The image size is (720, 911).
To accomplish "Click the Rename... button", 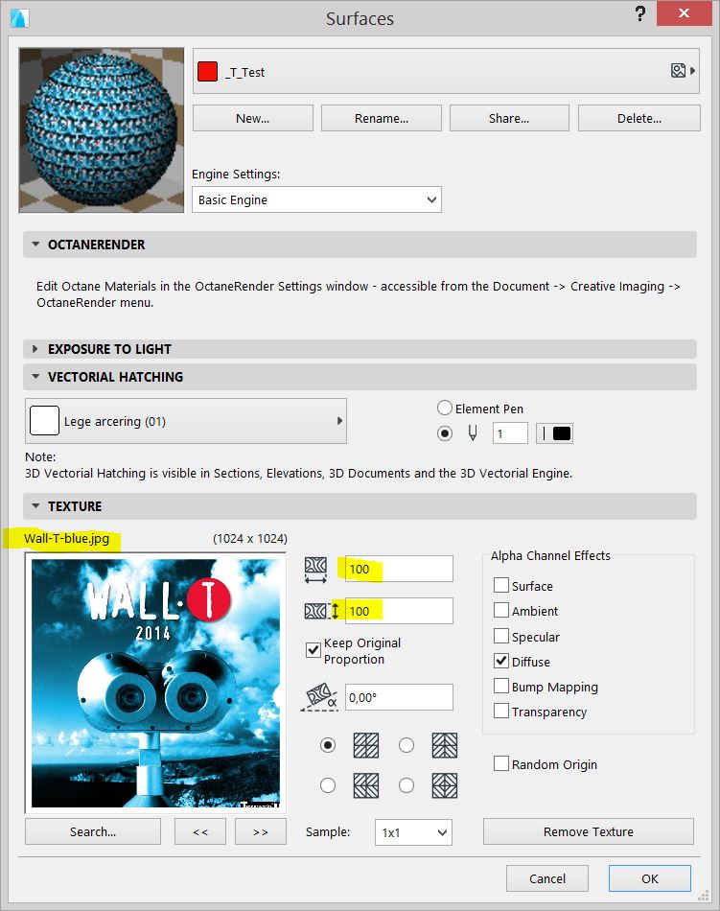I will coord(381,119).
